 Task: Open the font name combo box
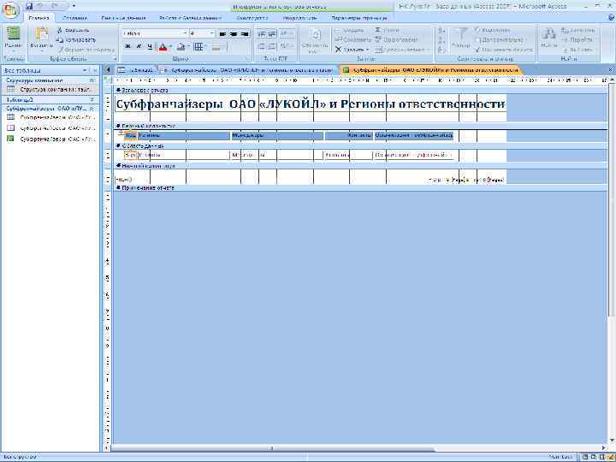(155, 33)
